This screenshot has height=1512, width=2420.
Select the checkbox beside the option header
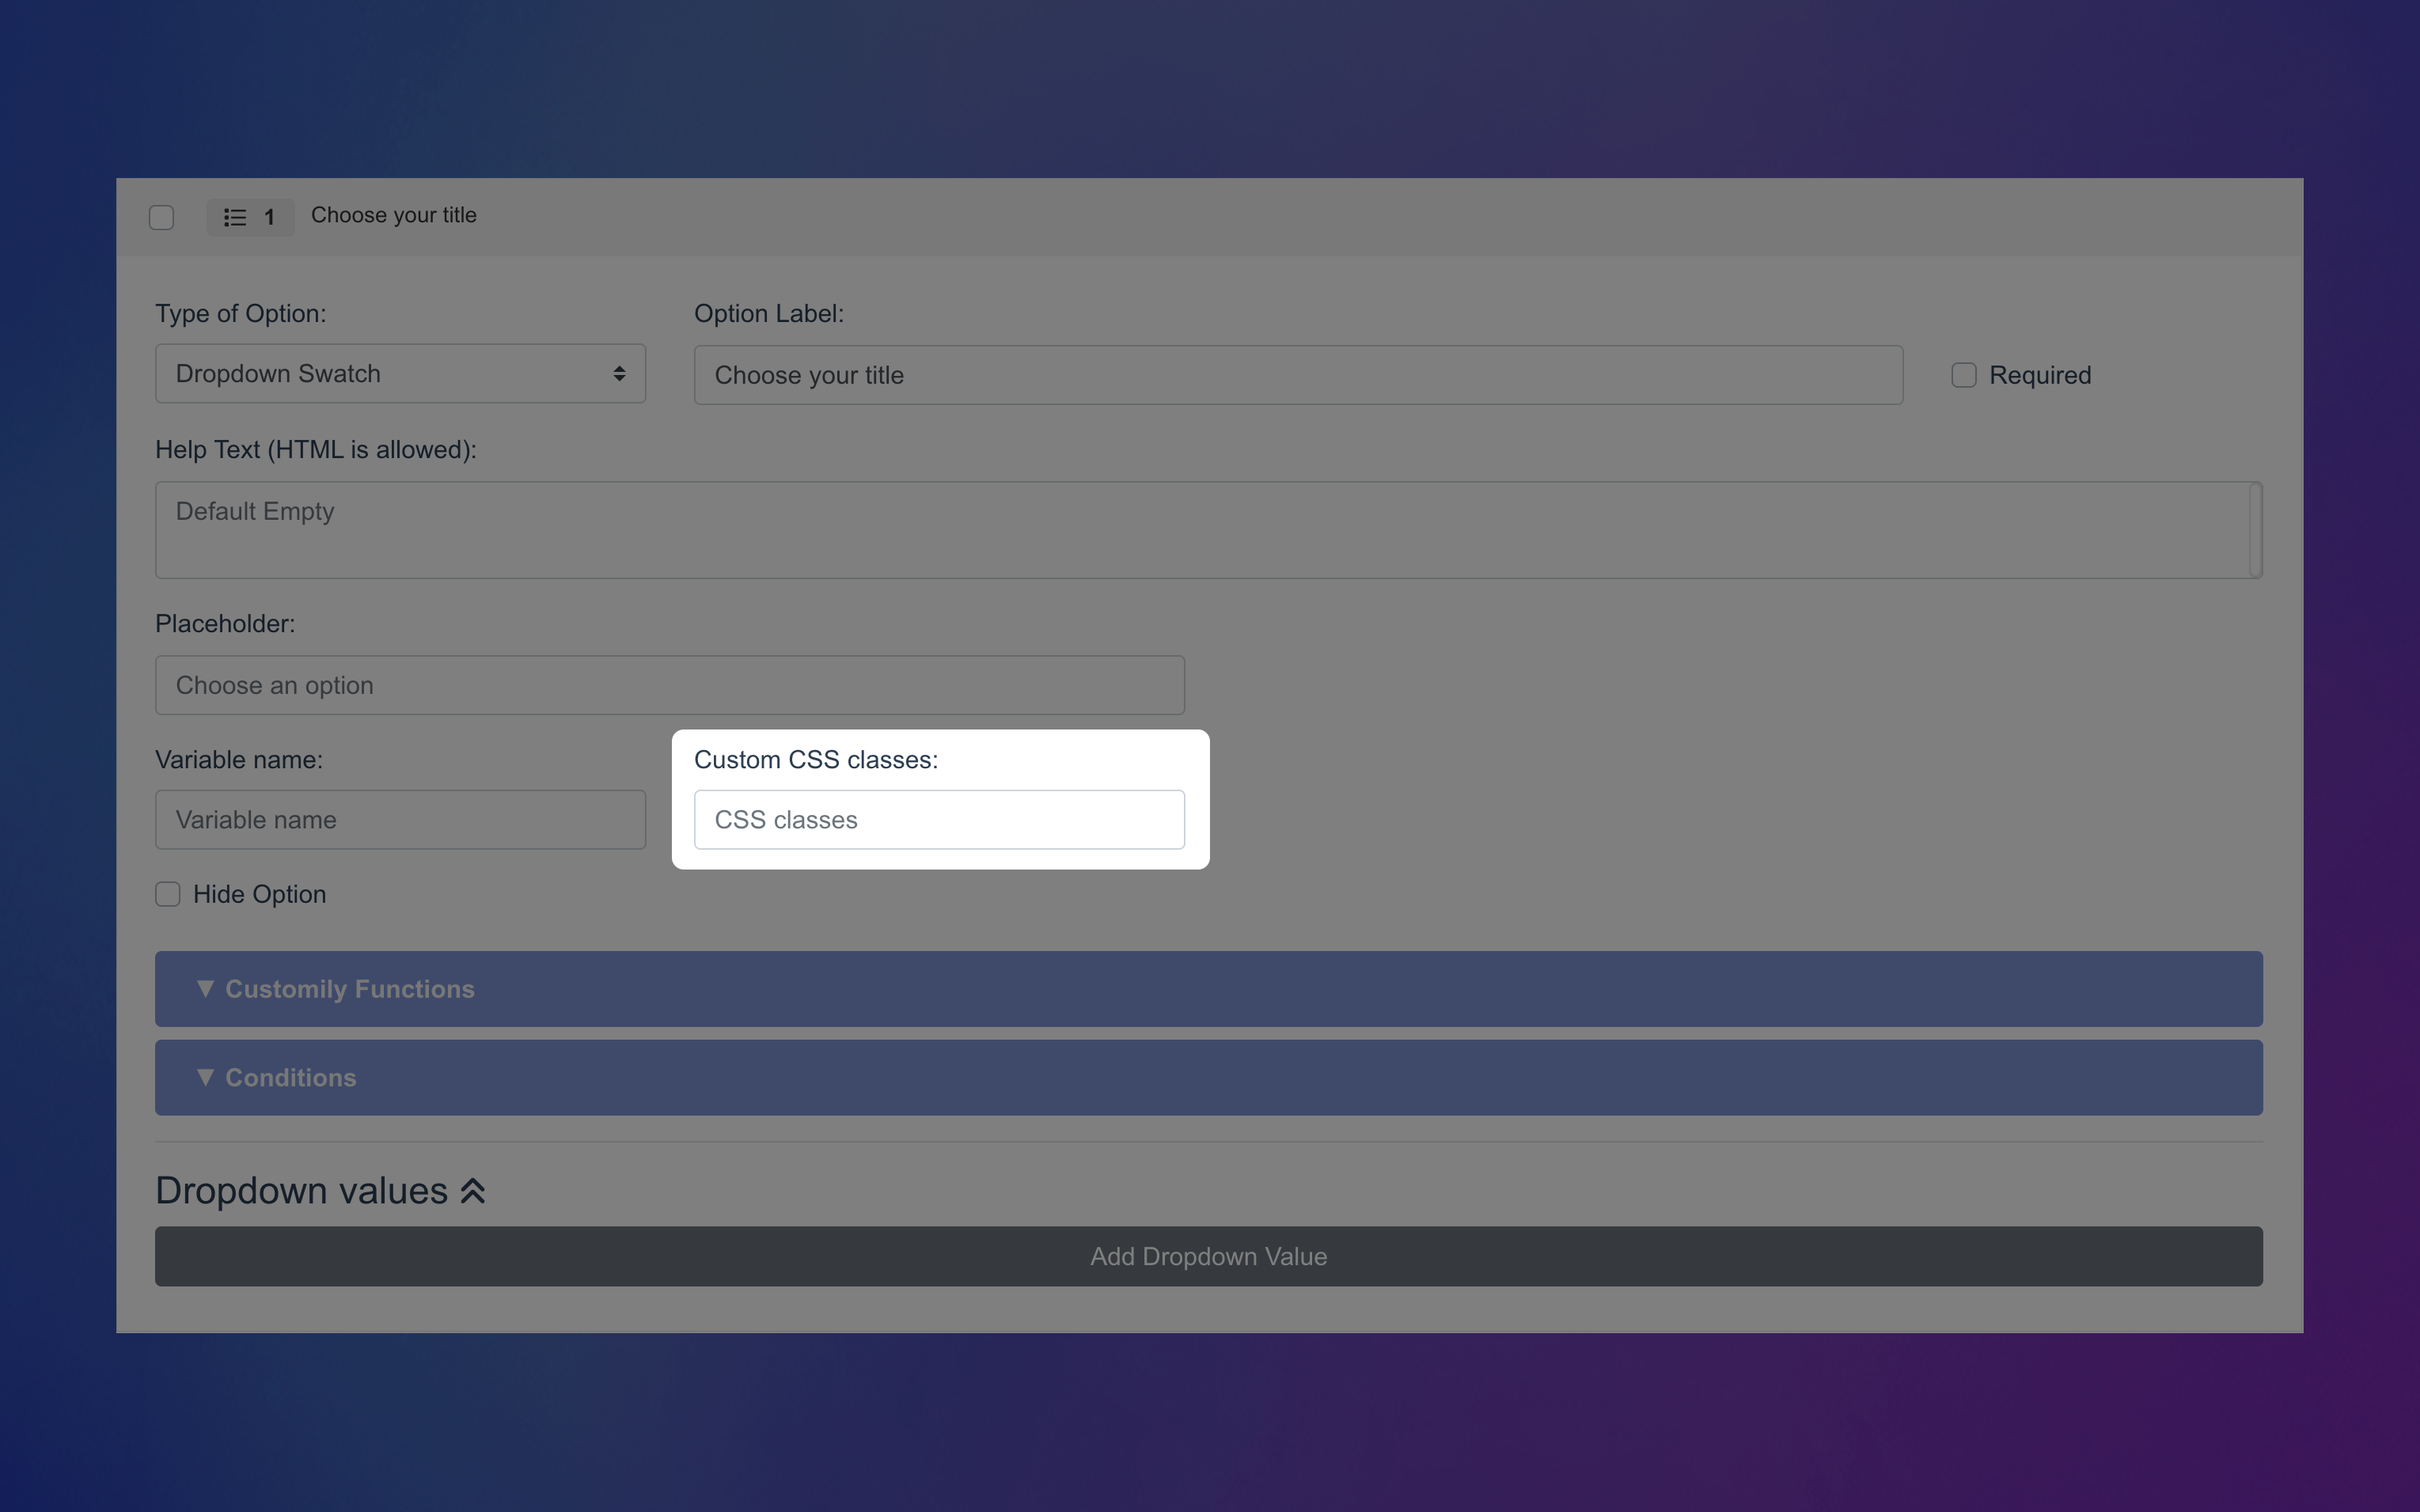click(x=162, y=217)
